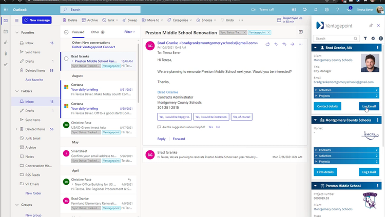Select the Brad Granke message circle checkbox

(x=66, y=58)
